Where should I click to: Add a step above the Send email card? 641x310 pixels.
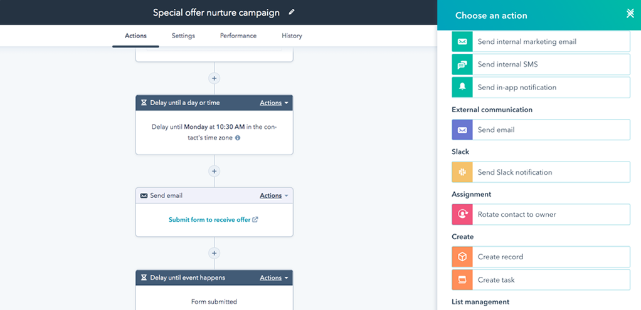click(215, 171)
